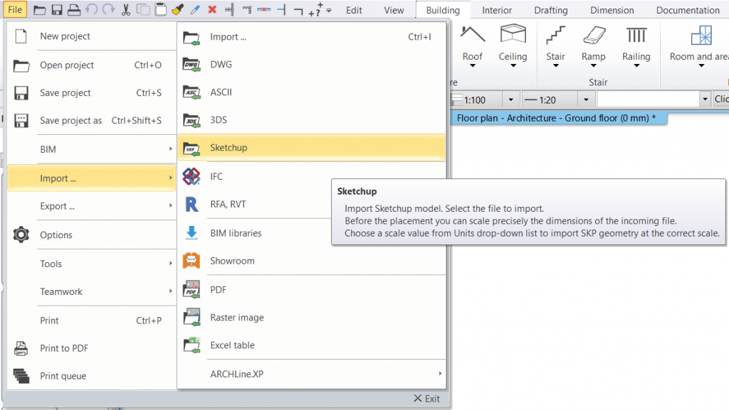Click the save floppy icon in quick toolbar
The image size is (729, 410).
coord(57,10)
